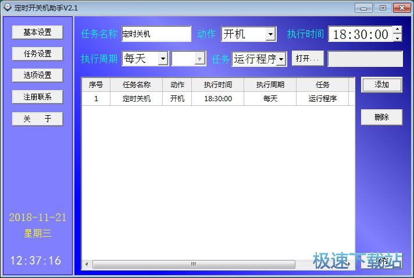Expand the 动作 dropdown showing 开机

[x=270, y=34]
